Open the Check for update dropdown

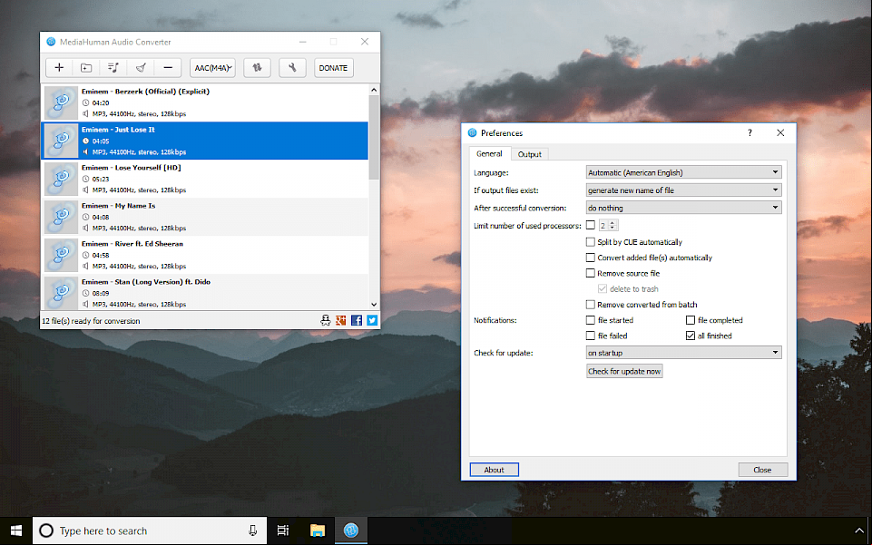coord(683,352)
